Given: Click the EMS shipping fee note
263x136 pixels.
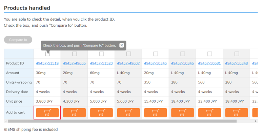Looking at the screenshot, I should (x=31, y=130).
